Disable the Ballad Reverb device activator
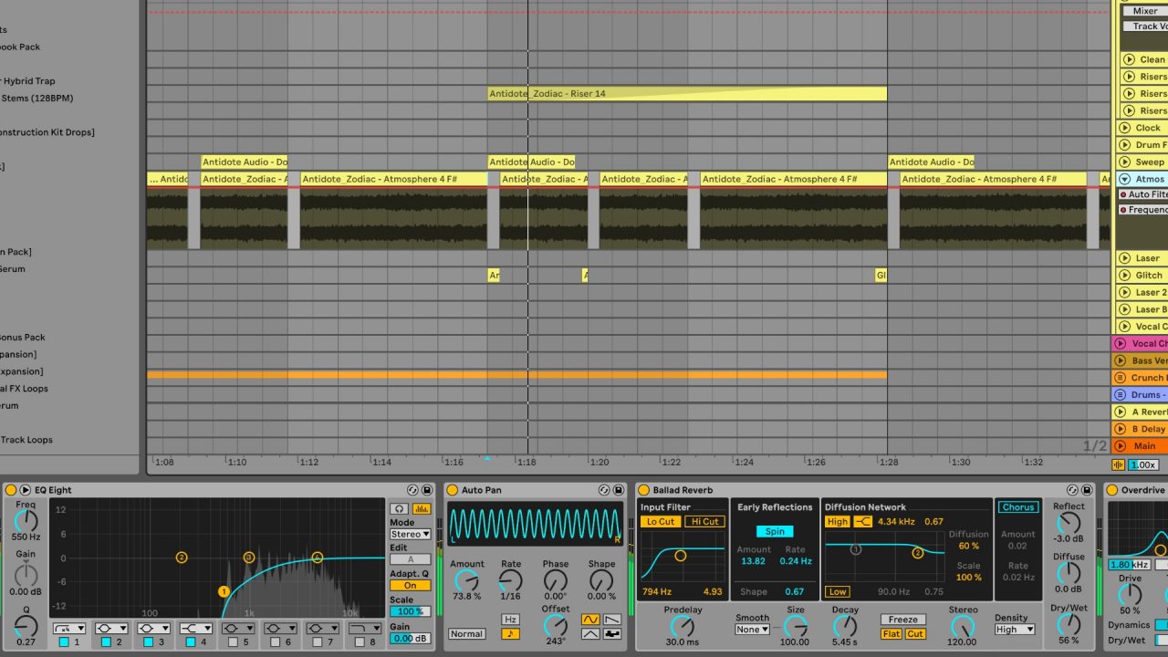1168x657 pixels. [644, 490]
